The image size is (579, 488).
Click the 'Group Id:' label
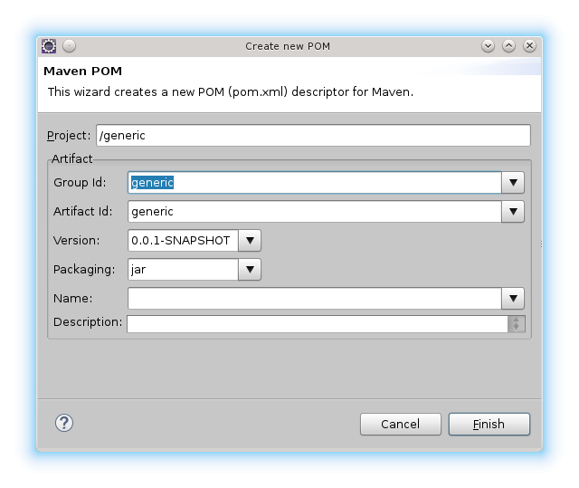pyautogui.click(x=80, y=183)
